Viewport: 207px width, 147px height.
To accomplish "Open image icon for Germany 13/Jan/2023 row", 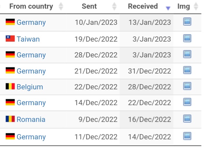I will 187,22.
